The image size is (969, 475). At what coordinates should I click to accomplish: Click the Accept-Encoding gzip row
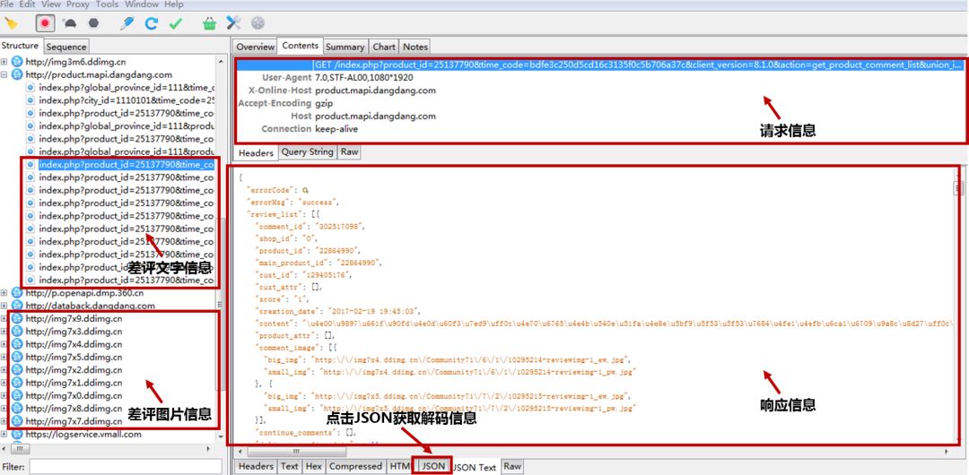pos(599,103)
